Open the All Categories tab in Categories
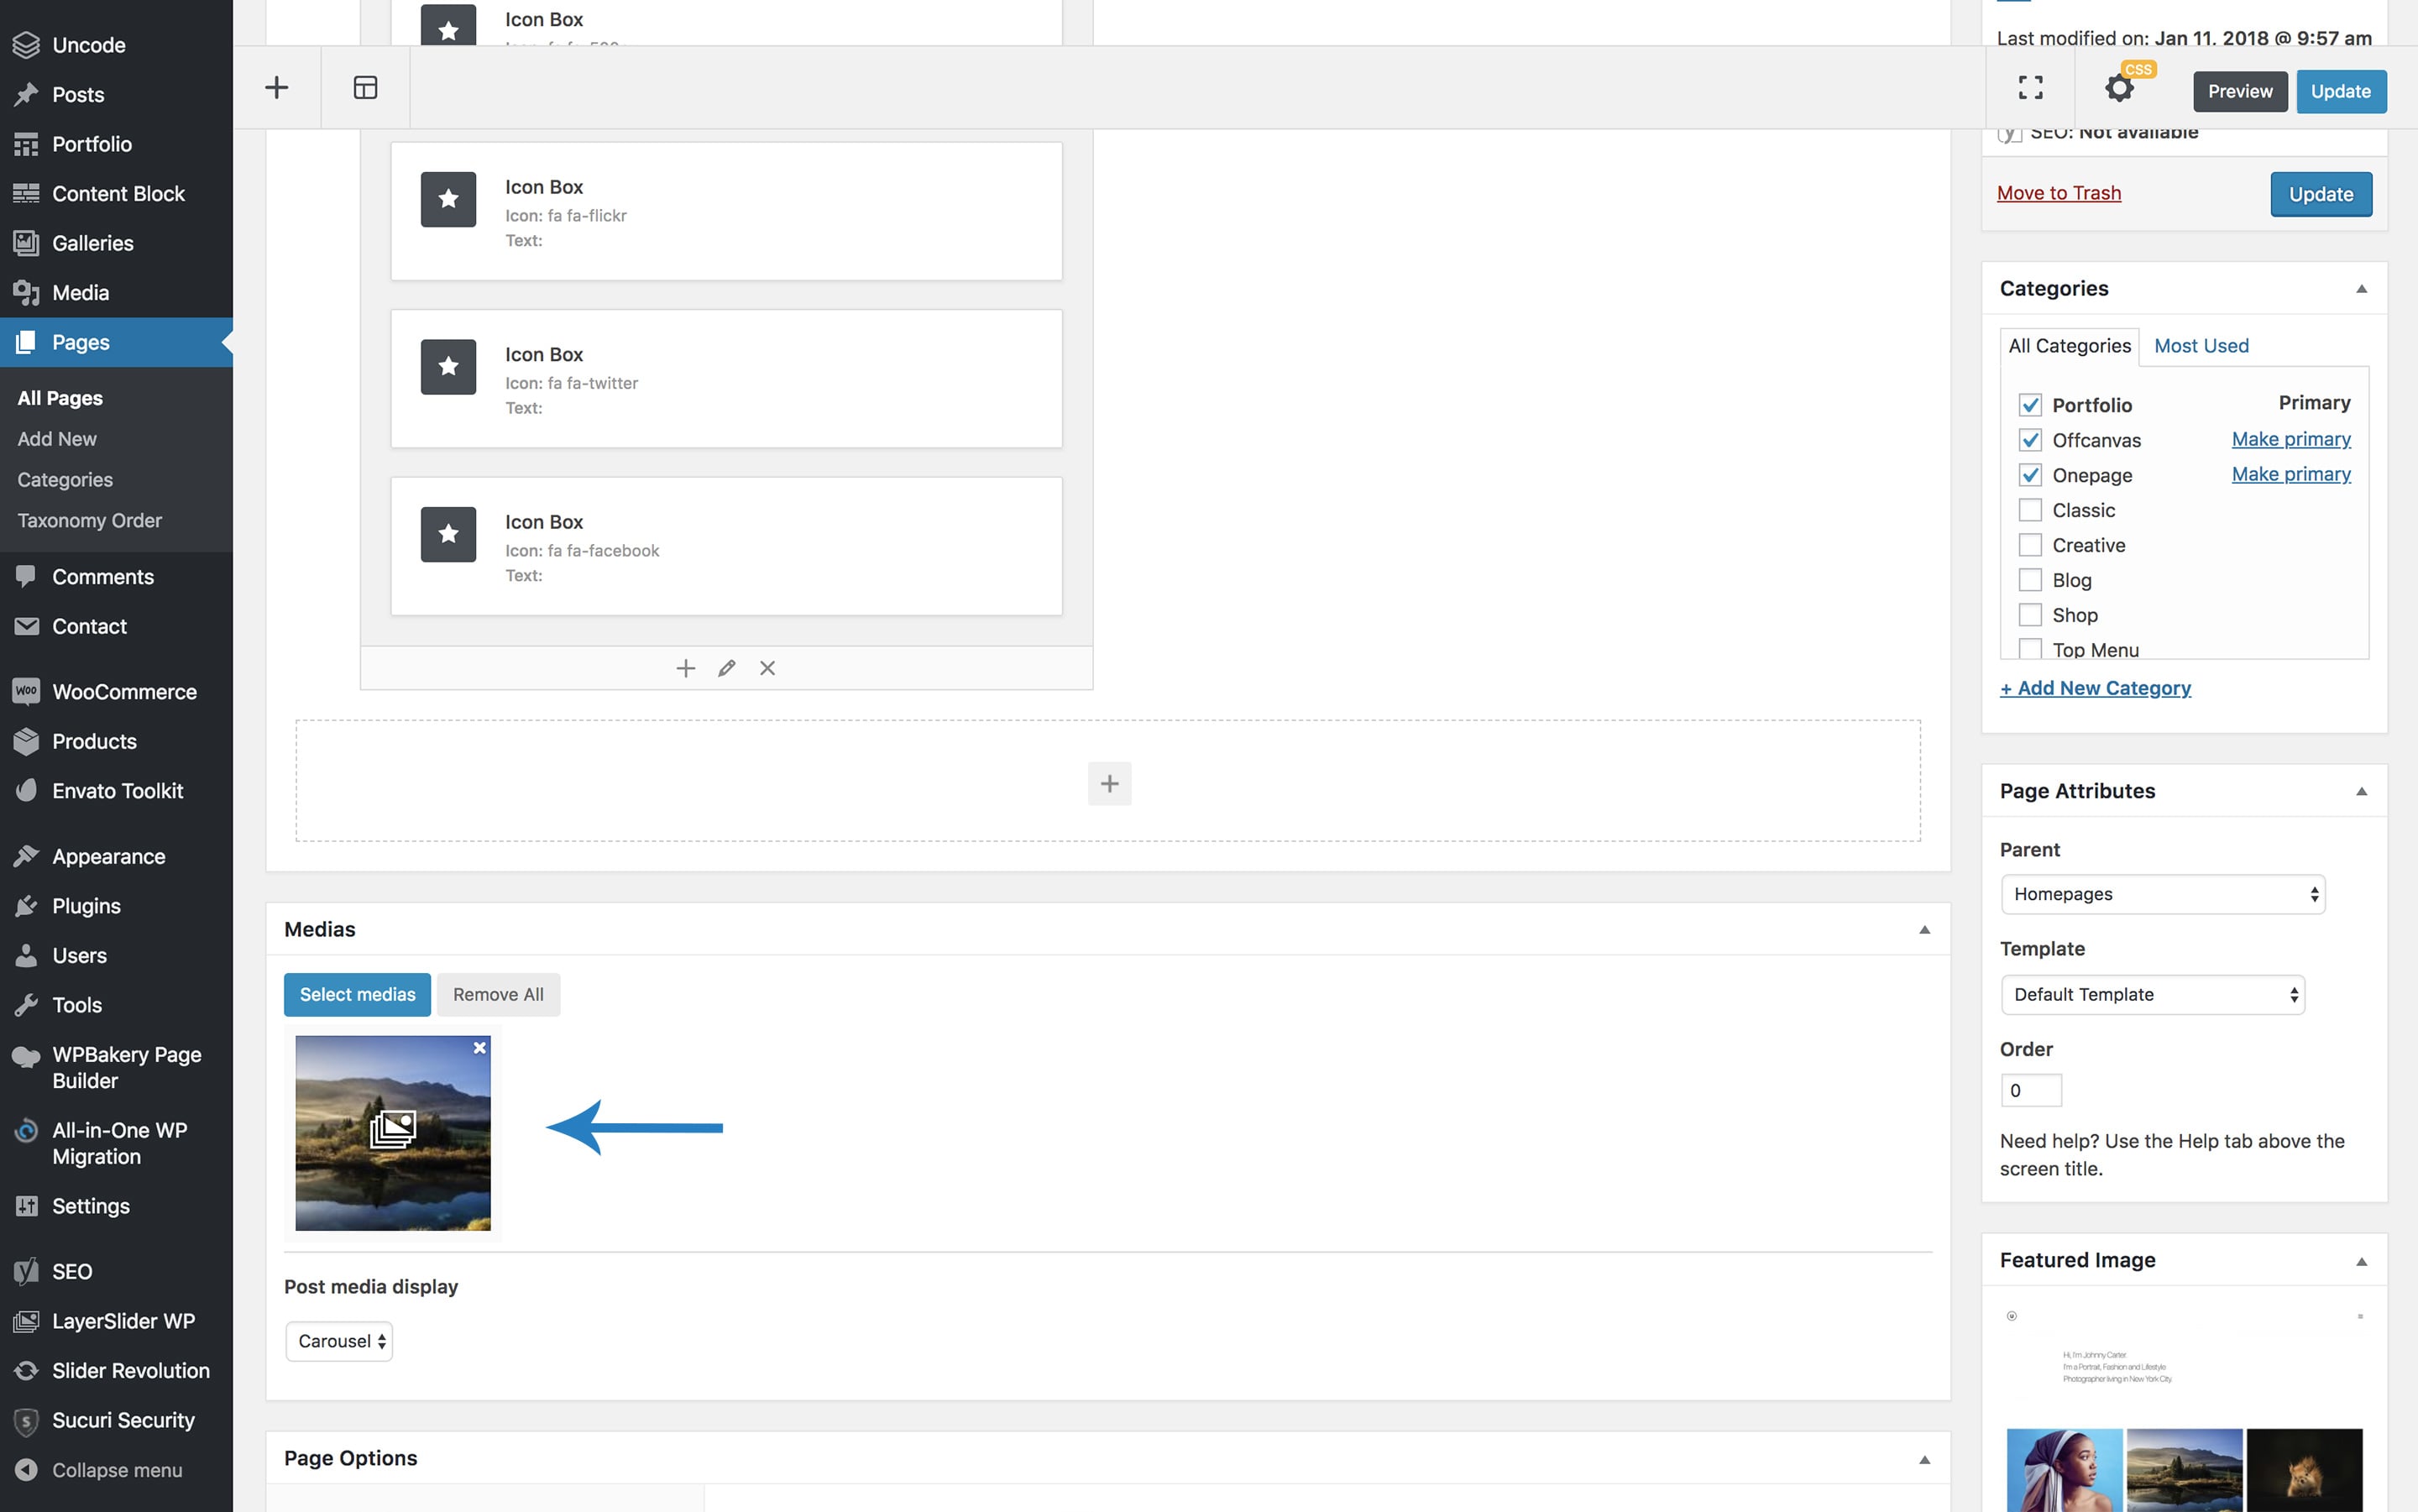The width and height of the screenshot is (2418, 1512). 2070,345
